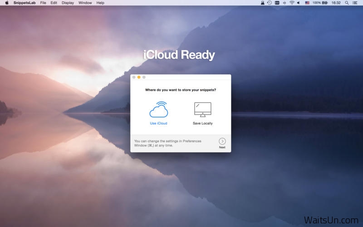Click the SnippetsLab flask menu bar icon

click(x=263, y=3)
